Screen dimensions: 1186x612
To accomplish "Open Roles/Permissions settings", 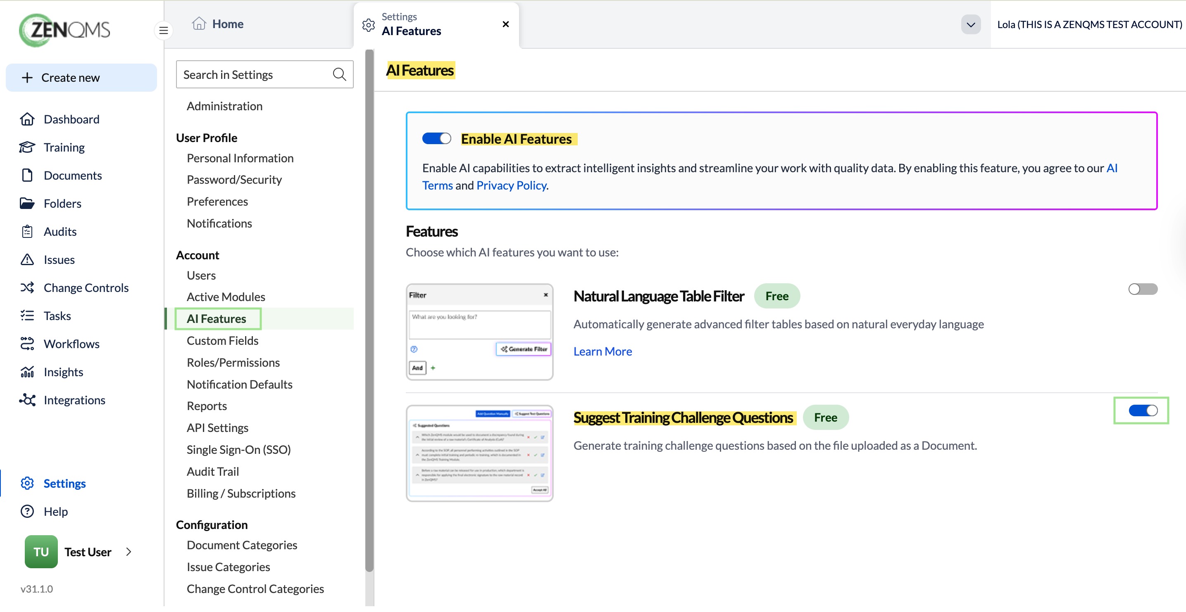I will [233, 363].
